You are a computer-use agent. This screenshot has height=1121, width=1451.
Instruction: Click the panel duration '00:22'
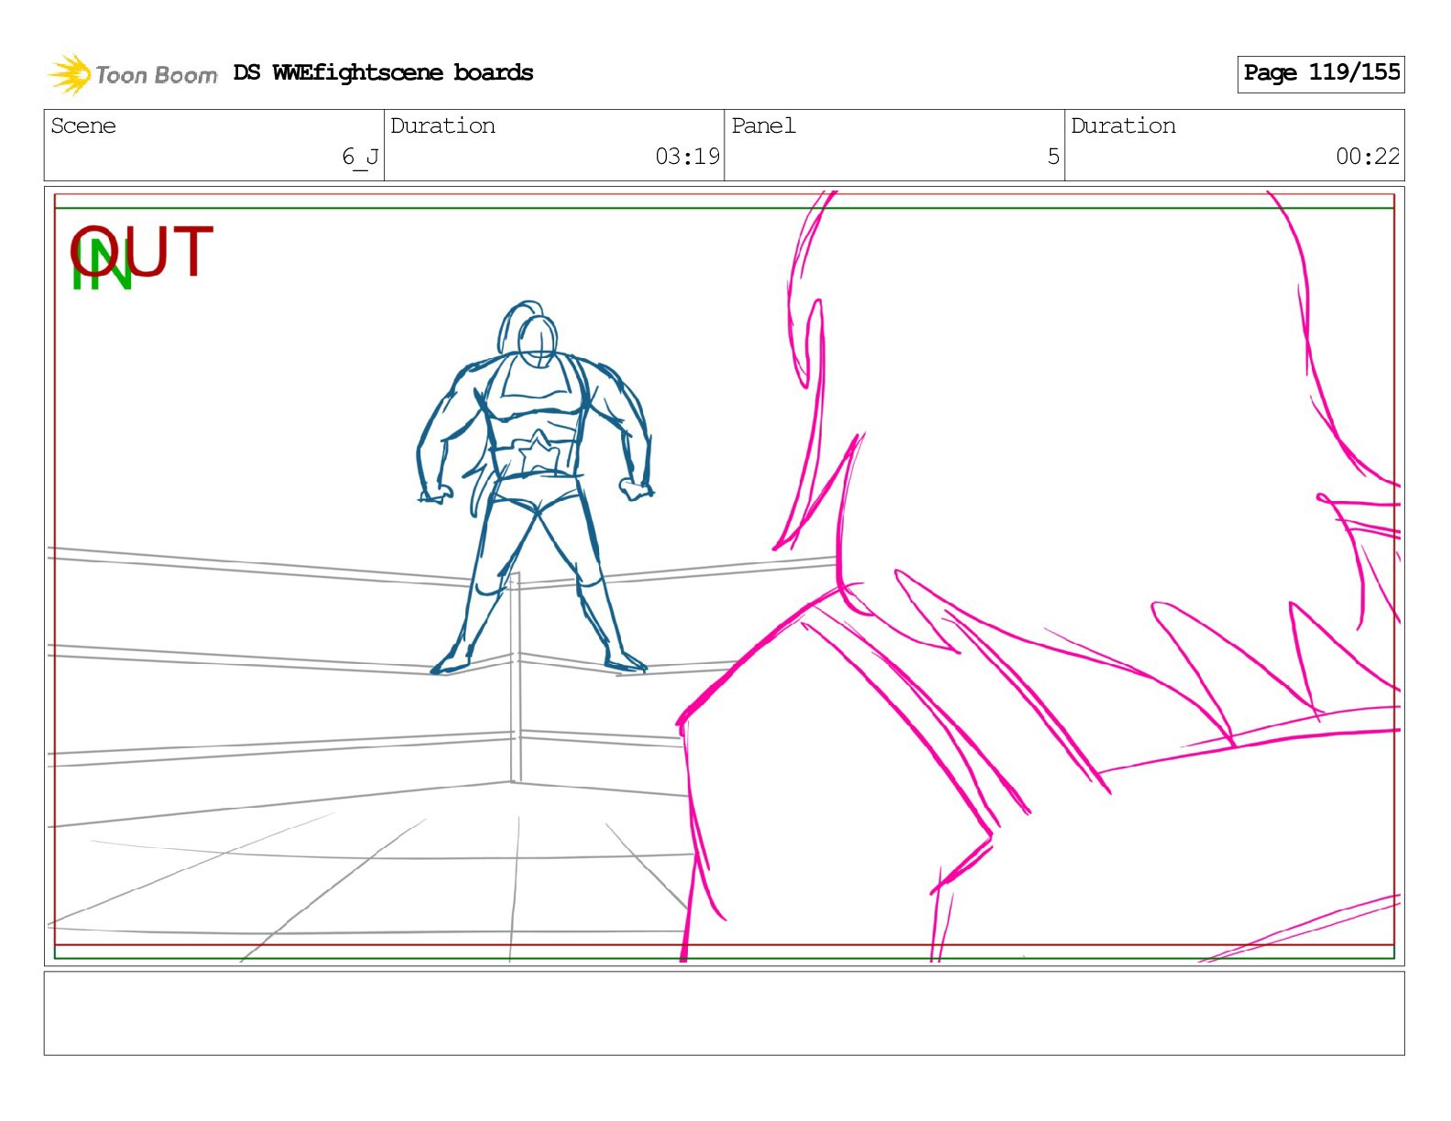coord(1368,157)
